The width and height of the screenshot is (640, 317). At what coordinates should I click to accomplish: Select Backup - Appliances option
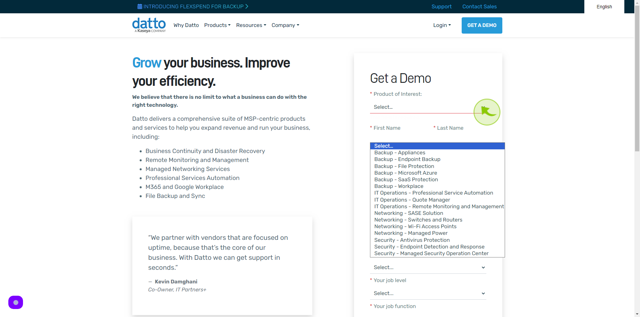pos(437,153)
